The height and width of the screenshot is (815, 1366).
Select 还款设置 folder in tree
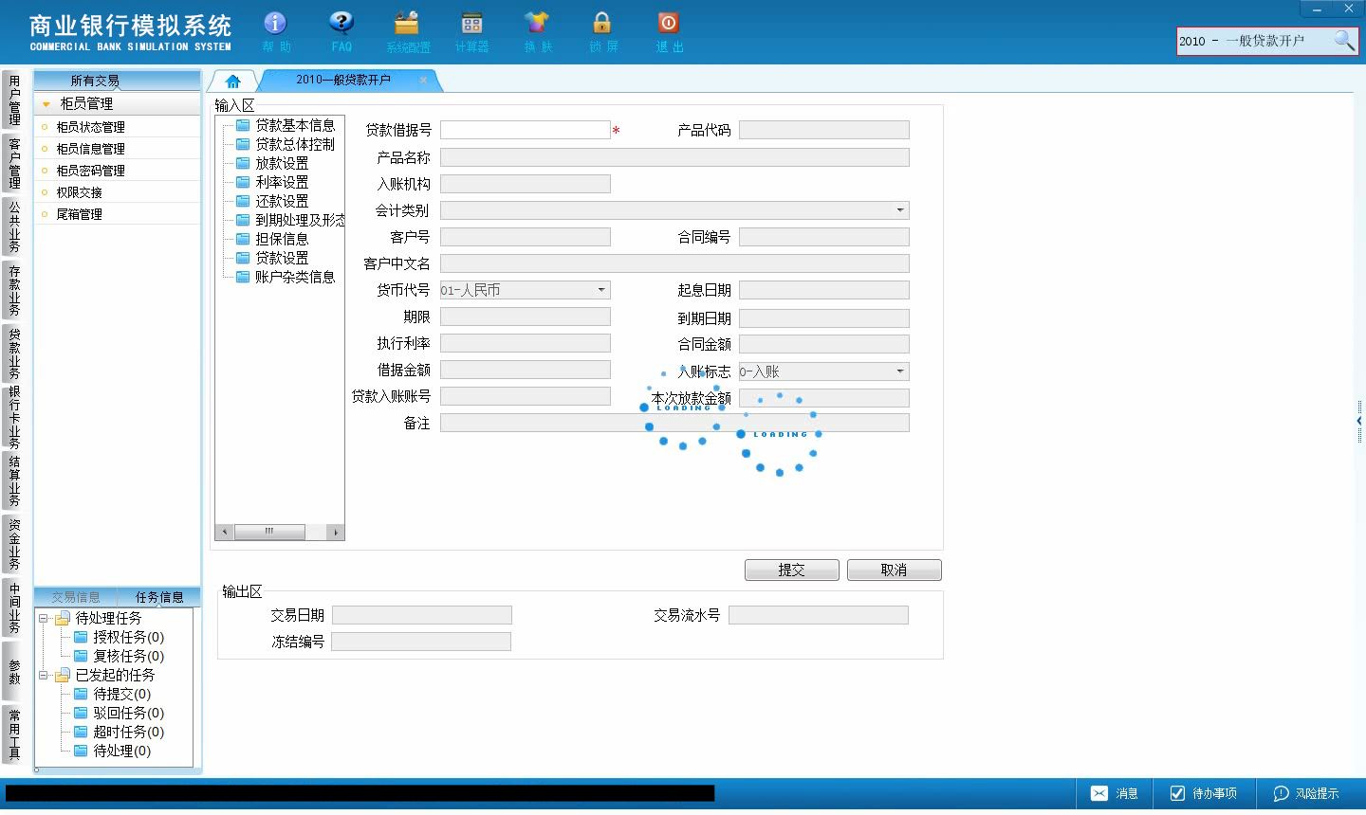point(272,201)
